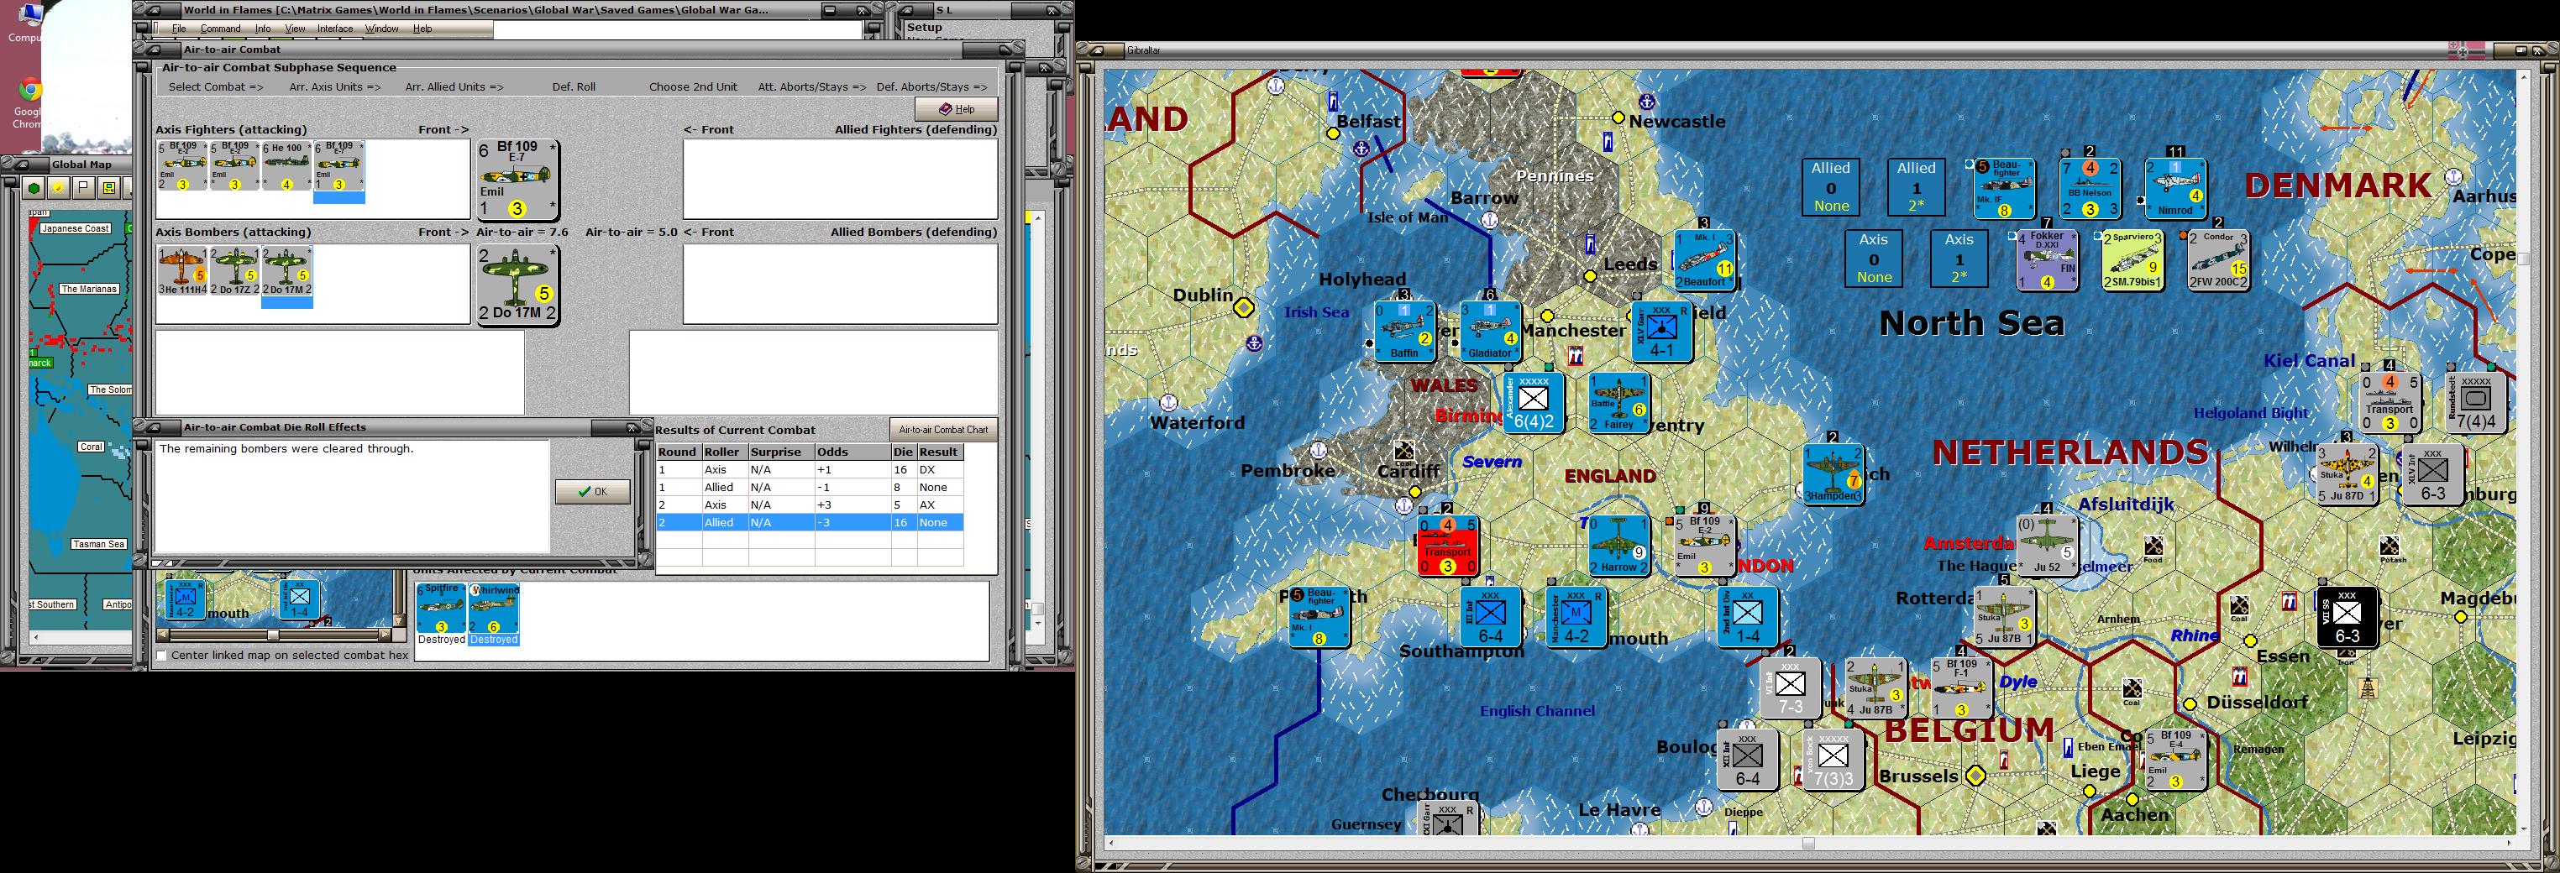The image size is (2560, 873).
Task: Click the Tasman Sea label on Global Map
Action: tap(98, 544)
